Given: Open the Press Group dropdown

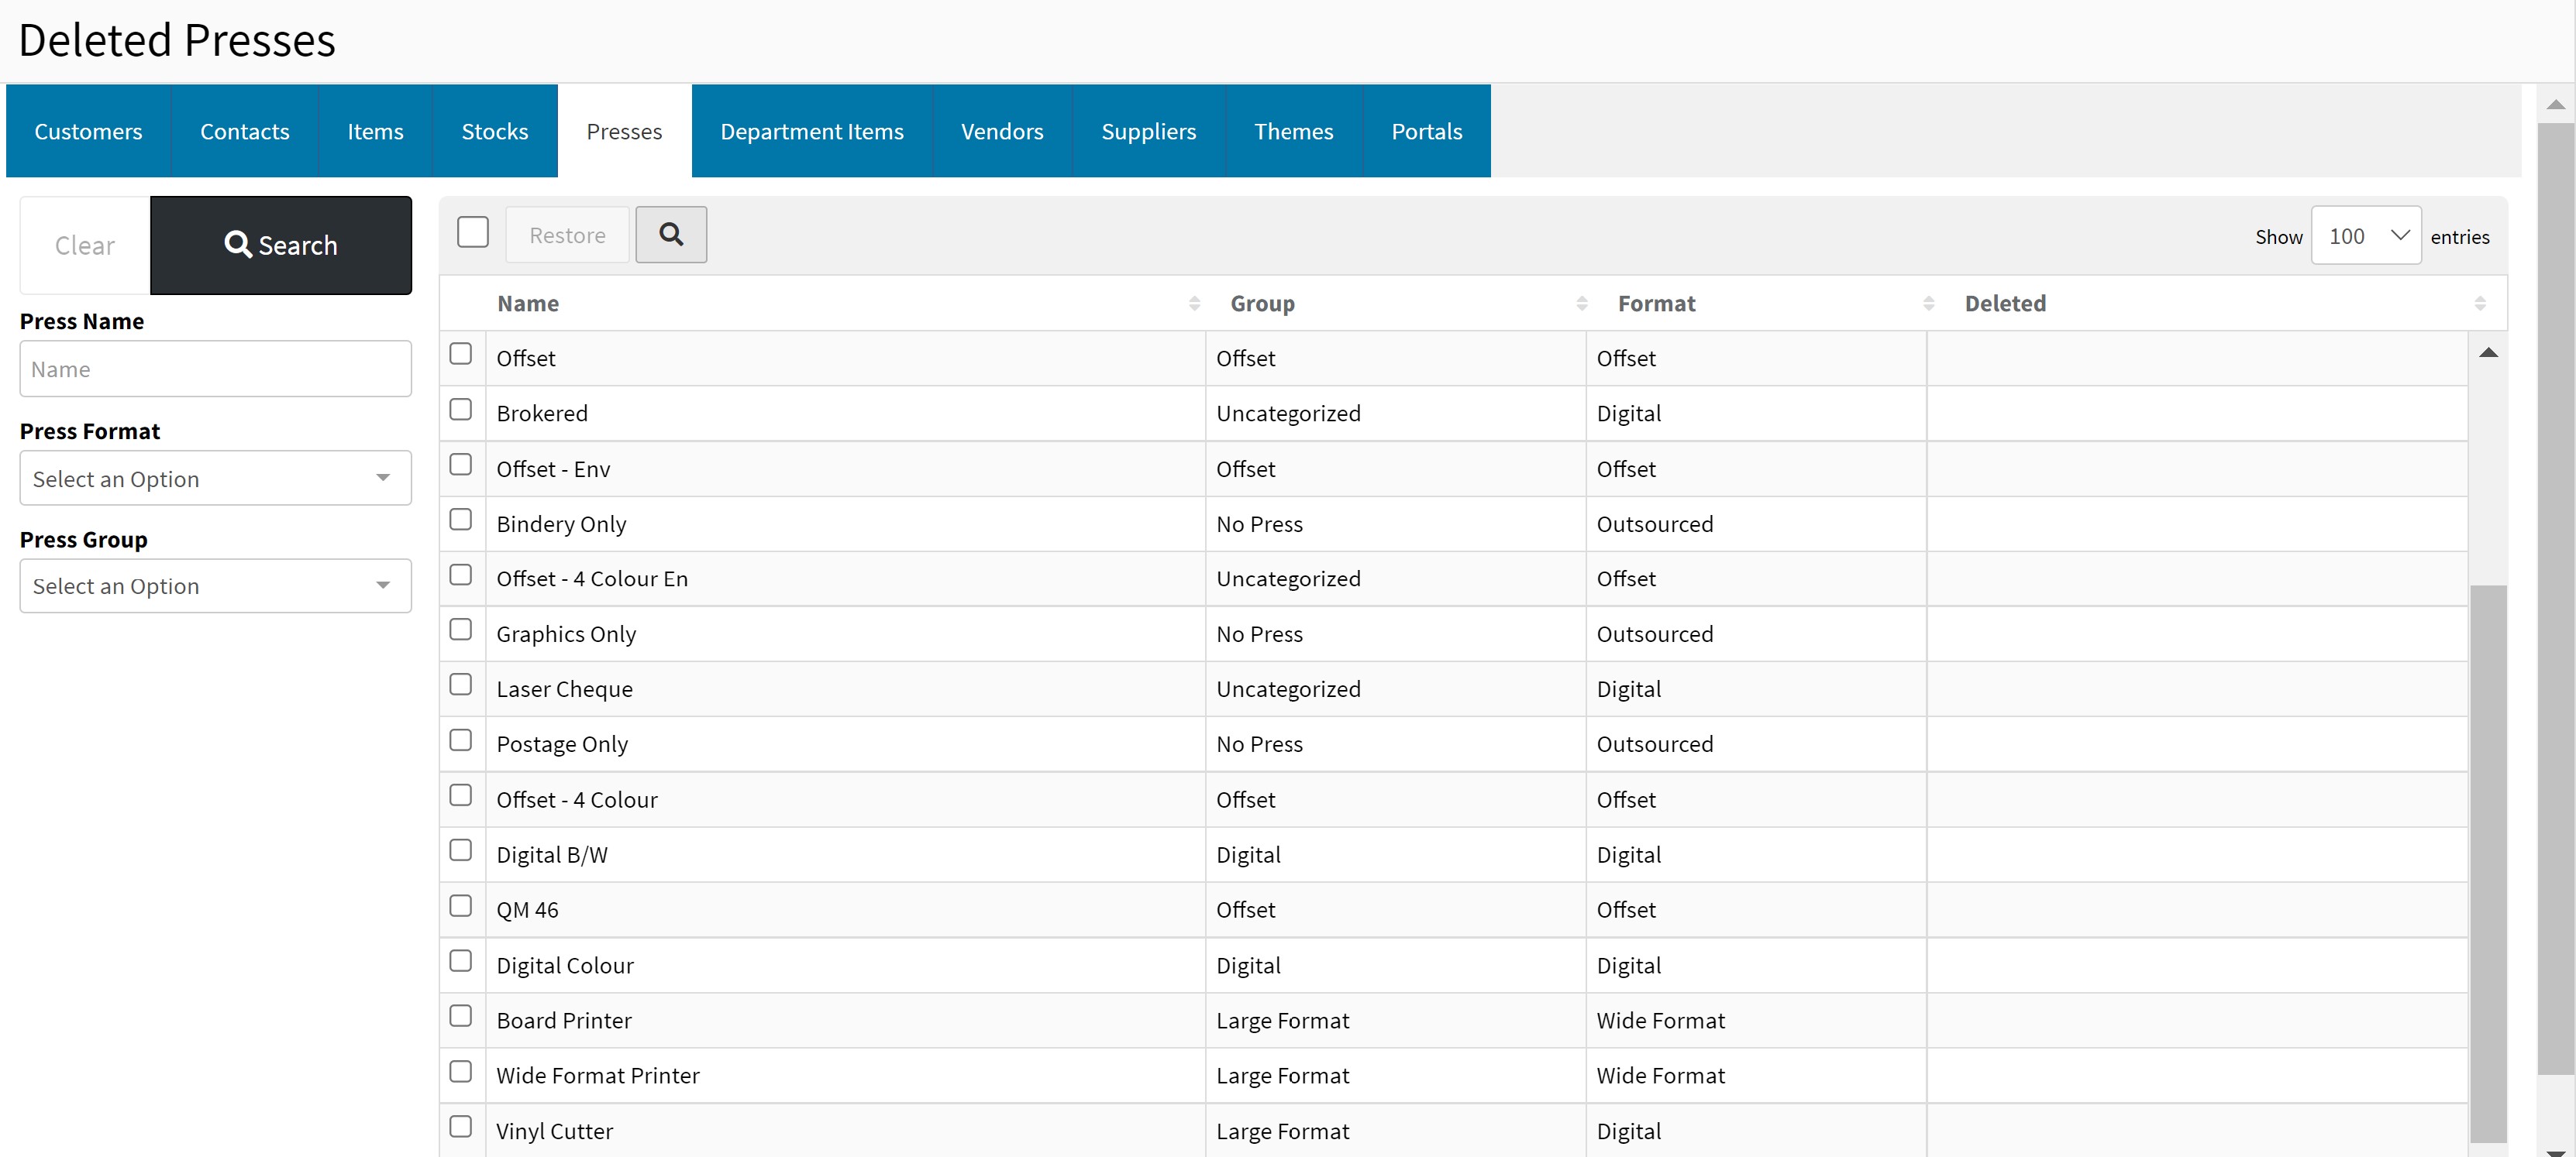Looking at the screenshot, I should (215, 586).
